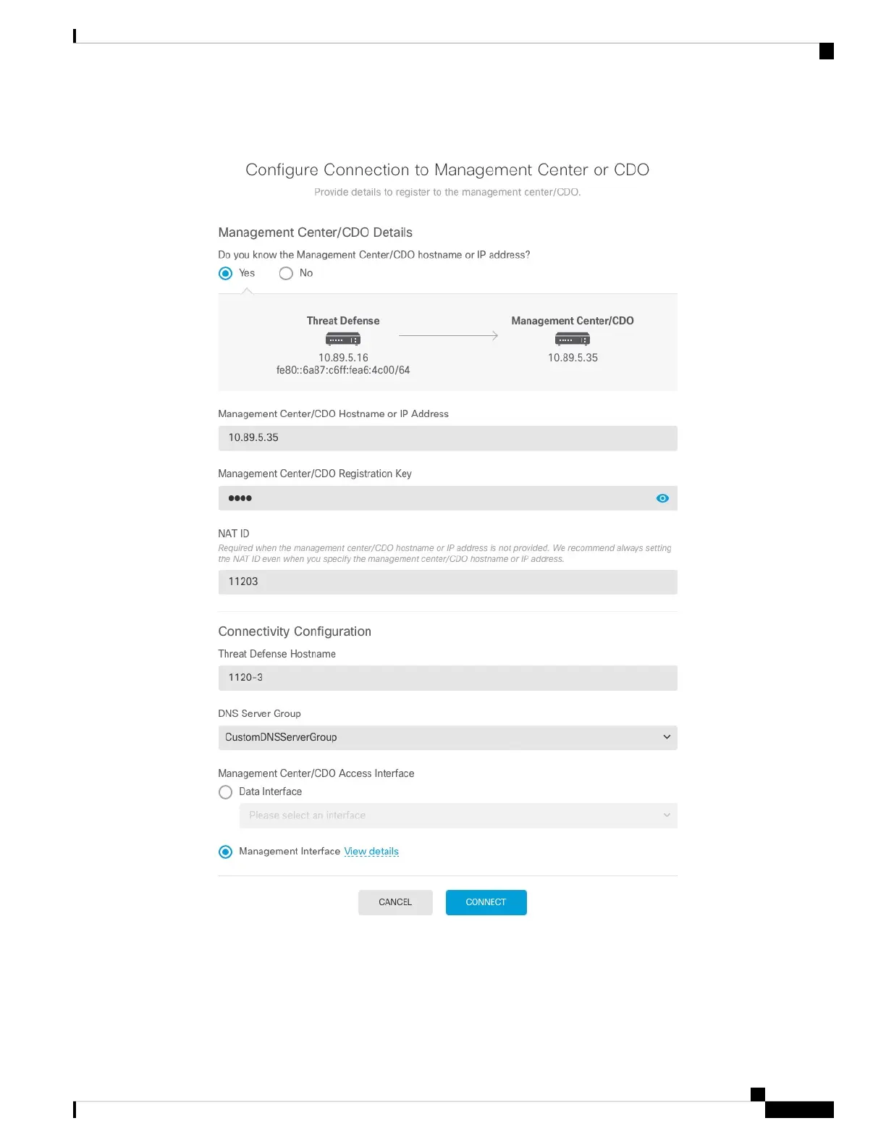Click the Threat Defense Hostname field
The width and height of the screenshot is (886, 1147).
[447, 678]
